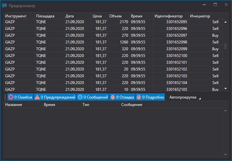The image size is (232, 161).
Task: Toggle Автопрокрутка auto-scroll option
Action: pos(183,97)
